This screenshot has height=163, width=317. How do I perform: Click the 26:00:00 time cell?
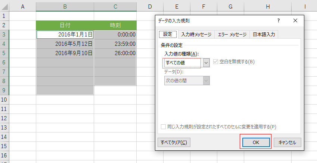click(x=115, y=53)
